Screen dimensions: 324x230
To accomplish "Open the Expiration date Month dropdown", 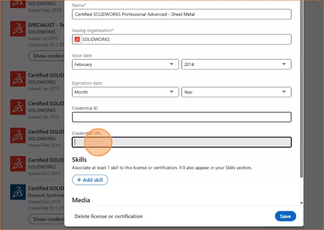I will pos(125,92).
